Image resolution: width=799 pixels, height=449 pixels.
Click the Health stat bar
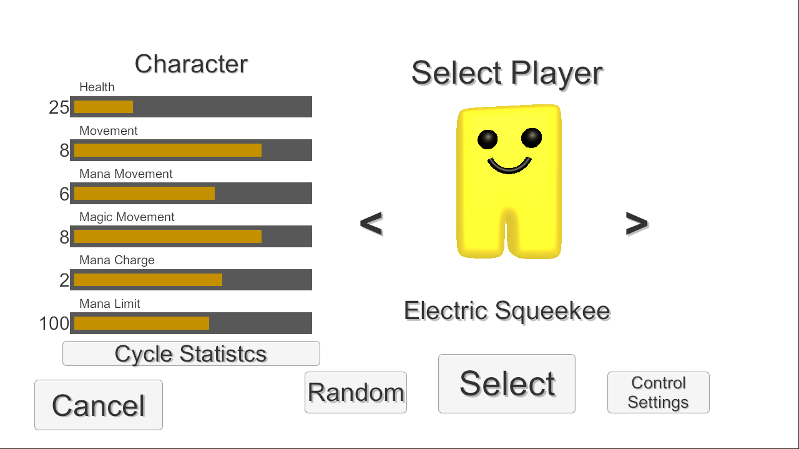[191, 107]
